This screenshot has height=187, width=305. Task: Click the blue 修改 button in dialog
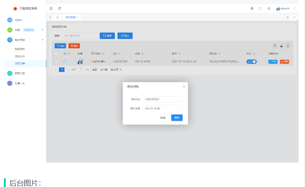click(177, 118)
